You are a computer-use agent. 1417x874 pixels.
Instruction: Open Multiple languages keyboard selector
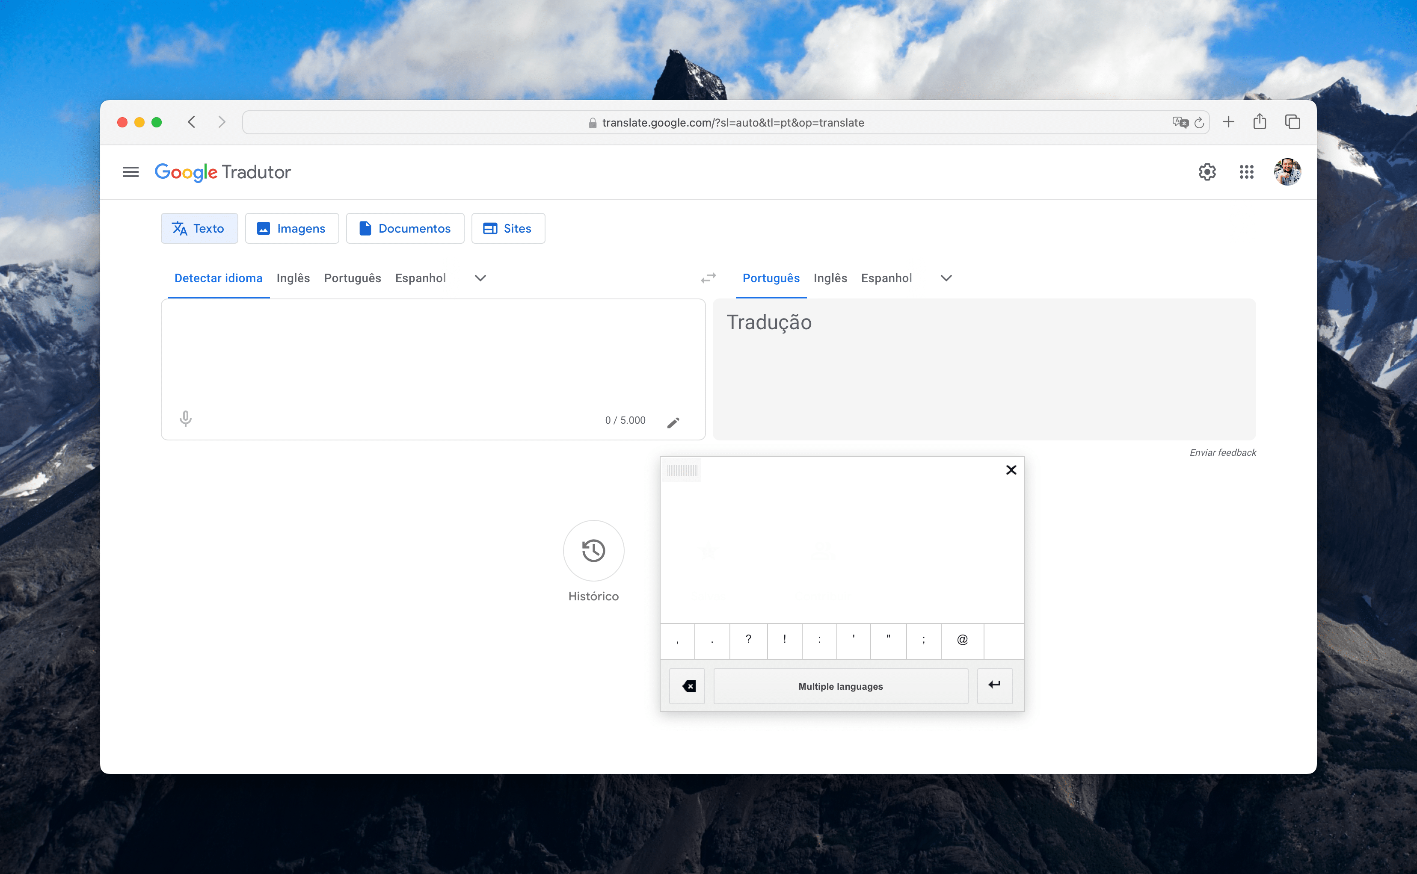(840, 686)
